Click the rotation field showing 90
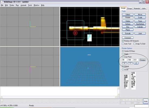The width and height of the screenshot is (149, 108). click(x=124, y=60)
